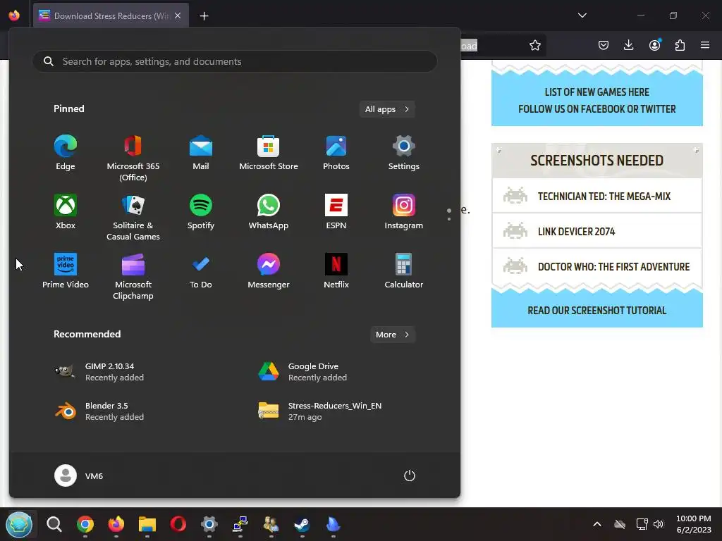Launch Netflix
This screenshot has height=541, width=722.
(x=336, y=271)
